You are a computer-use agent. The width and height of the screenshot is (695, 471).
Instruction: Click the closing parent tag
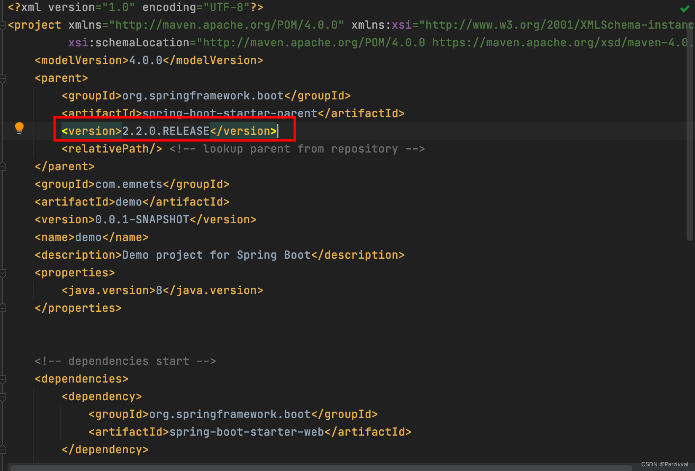click(65, 166)
